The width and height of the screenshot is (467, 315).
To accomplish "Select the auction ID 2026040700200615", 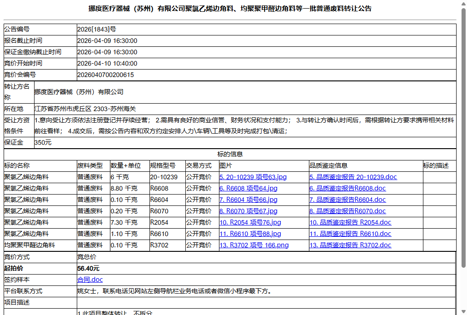I will 105,75.
